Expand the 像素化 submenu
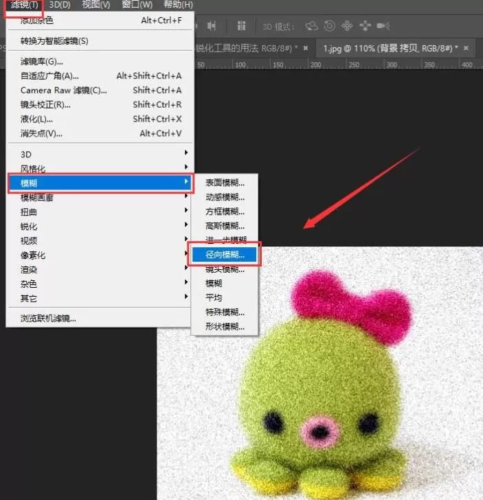Screen dimensions: 483x500 point(100,255)
